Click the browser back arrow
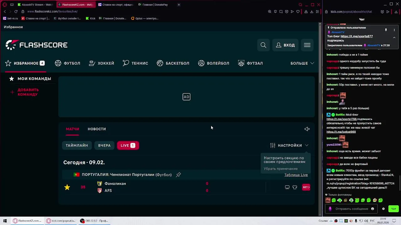 [5, 12]
